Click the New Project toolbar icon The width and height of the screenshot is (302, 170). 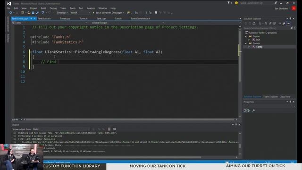pos(23,13)
